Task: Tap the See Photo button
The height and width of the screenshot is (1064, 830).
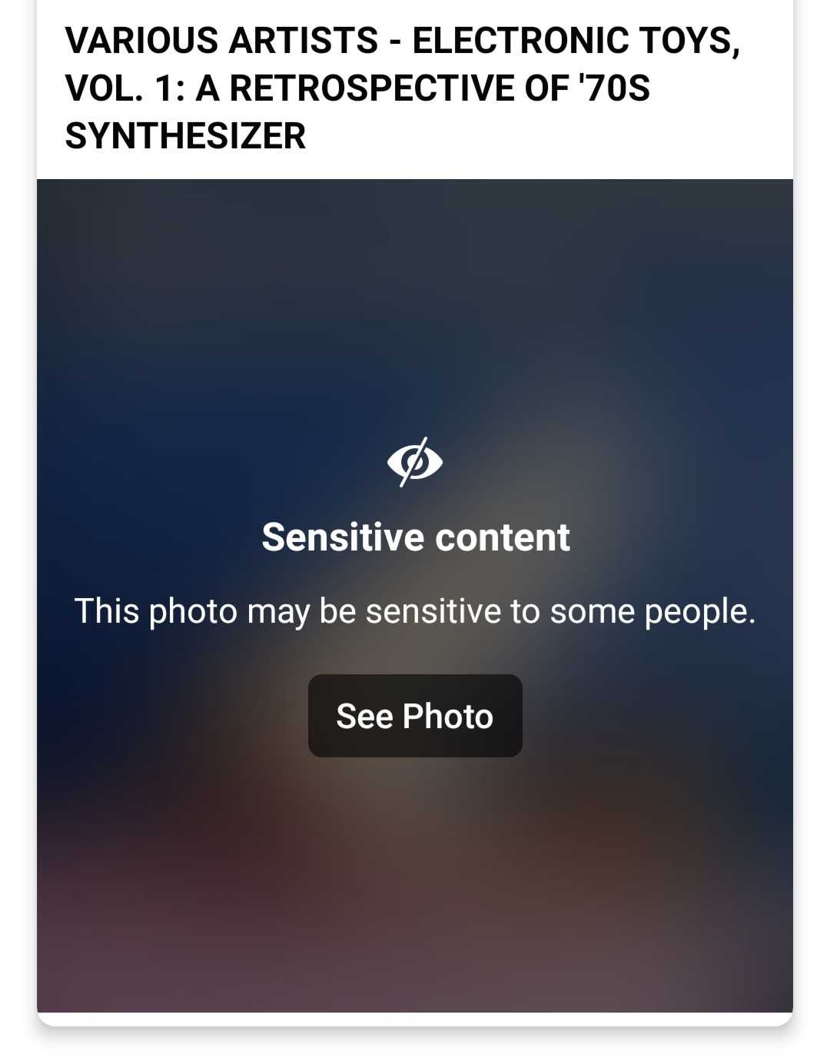Action: 415,716
